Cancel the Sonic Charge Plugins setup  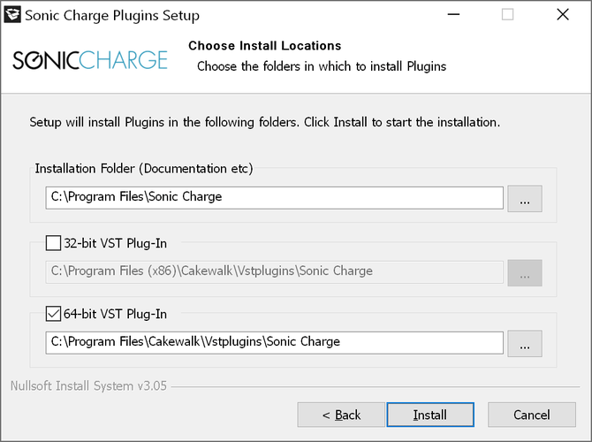point(532,415)
